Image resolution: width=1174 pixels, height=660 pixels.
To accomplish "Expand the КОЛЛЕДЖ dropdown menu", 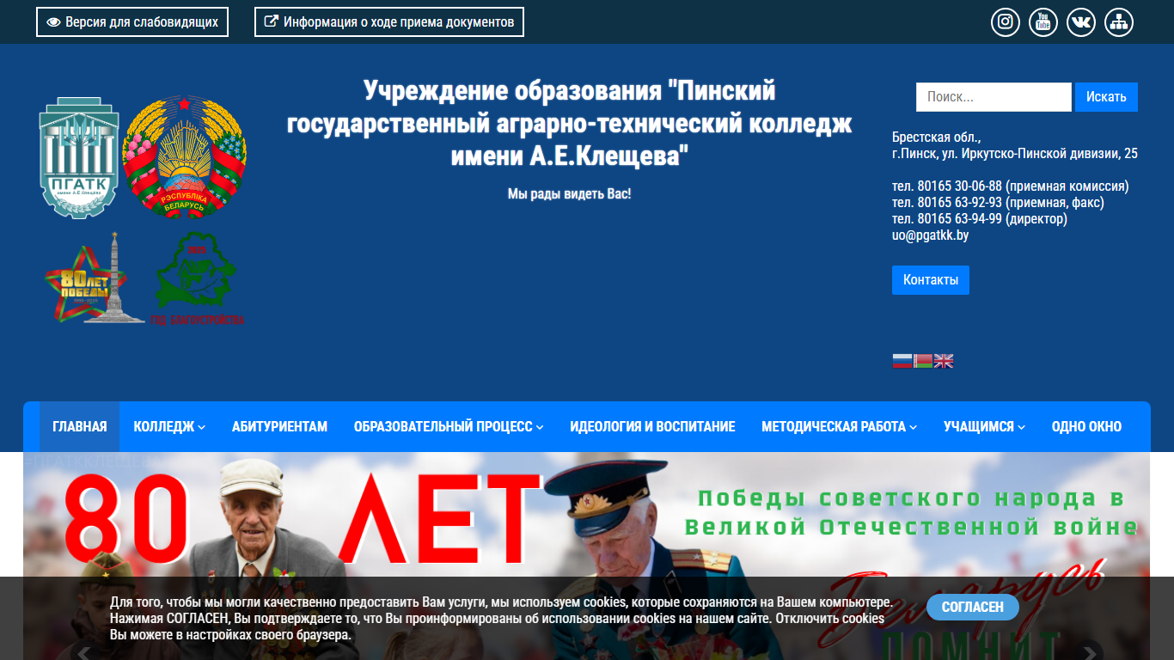I will pyautogui.click(x=169, y=426).
